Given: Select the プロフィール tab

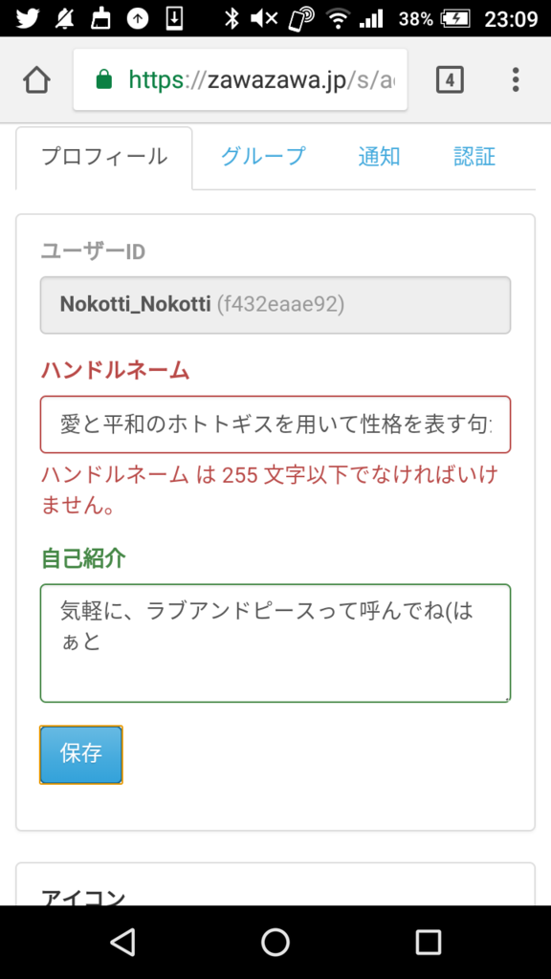Looking at the screenshot, I should [104, 158].
